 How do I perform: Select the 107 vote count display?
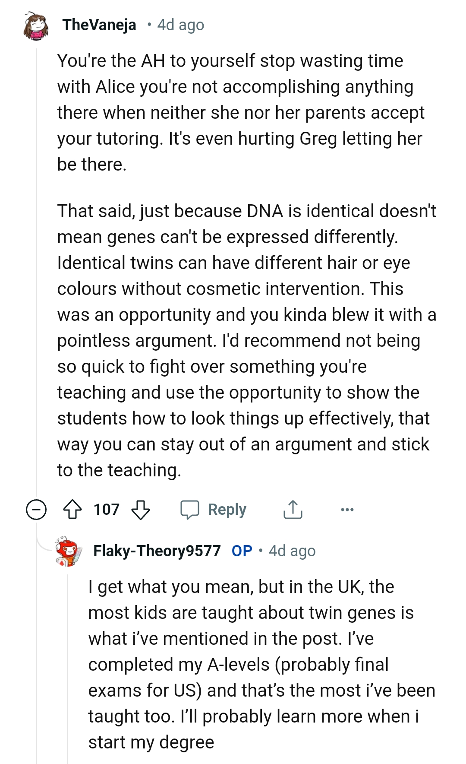click(107, 510)
